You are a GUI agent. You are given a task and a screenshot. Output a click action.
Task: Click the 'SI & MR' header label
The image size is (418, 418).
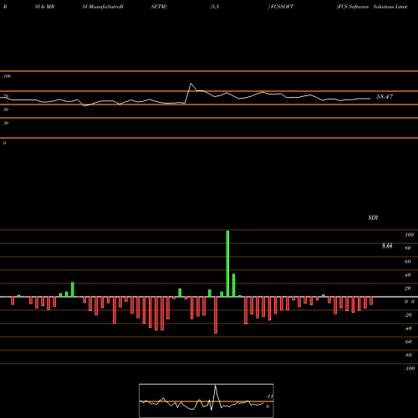[44, 7]
